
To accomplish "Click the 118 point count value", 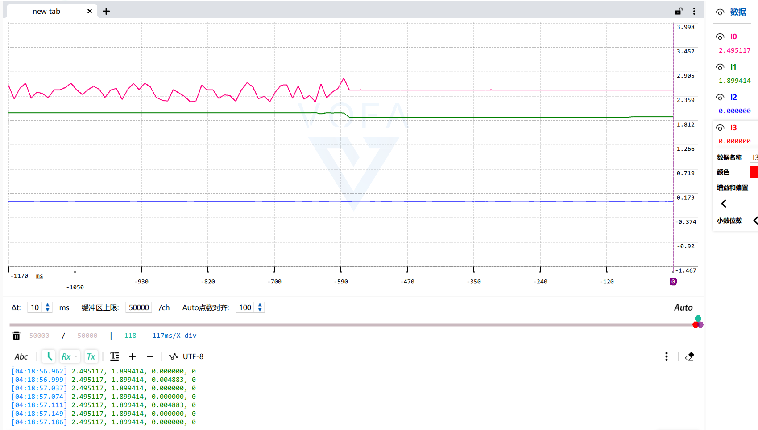I will pyautogui.click(x=130, y=336).
